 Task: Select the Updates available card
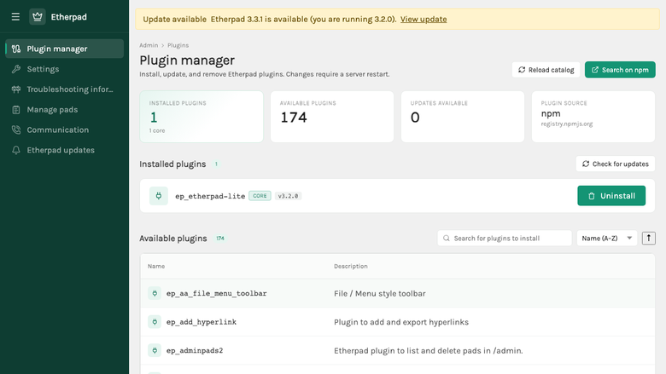pos(463,117)
